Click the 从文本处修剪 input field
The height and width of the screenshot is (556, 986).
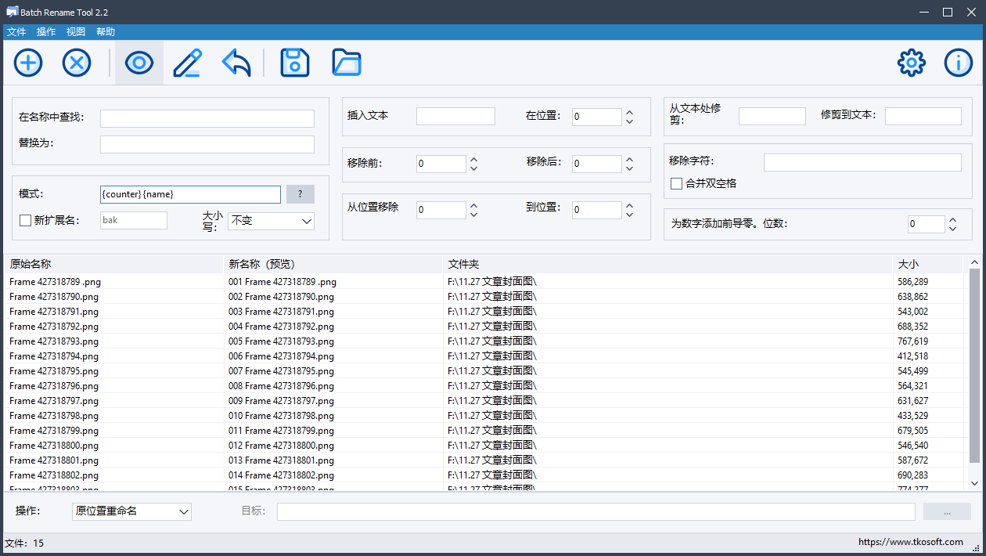click(x=772, y=116)
